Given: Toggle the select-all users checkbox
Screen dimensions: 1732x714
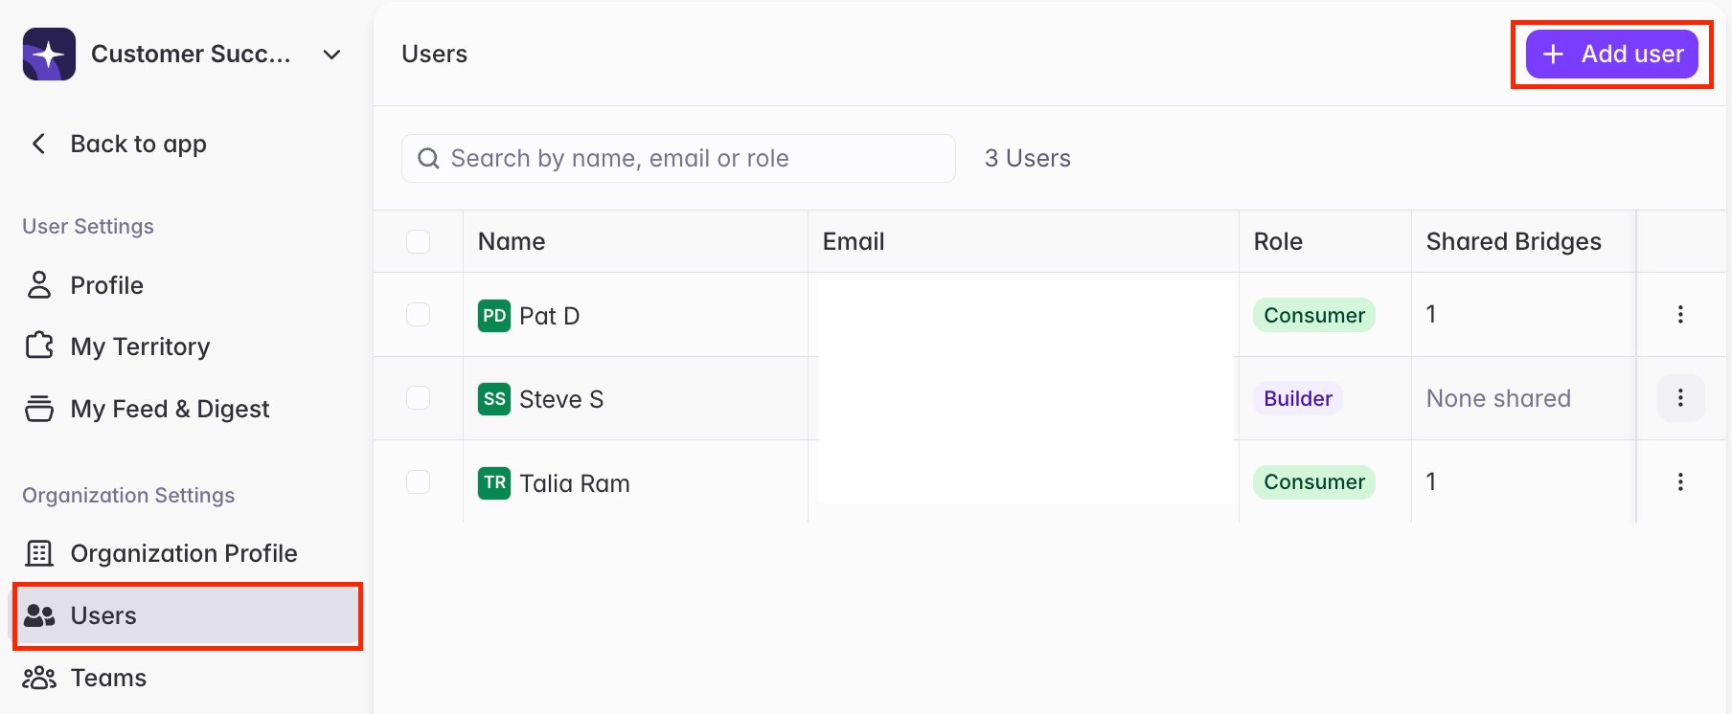Looking at the screenshot, I should point(419,241).
